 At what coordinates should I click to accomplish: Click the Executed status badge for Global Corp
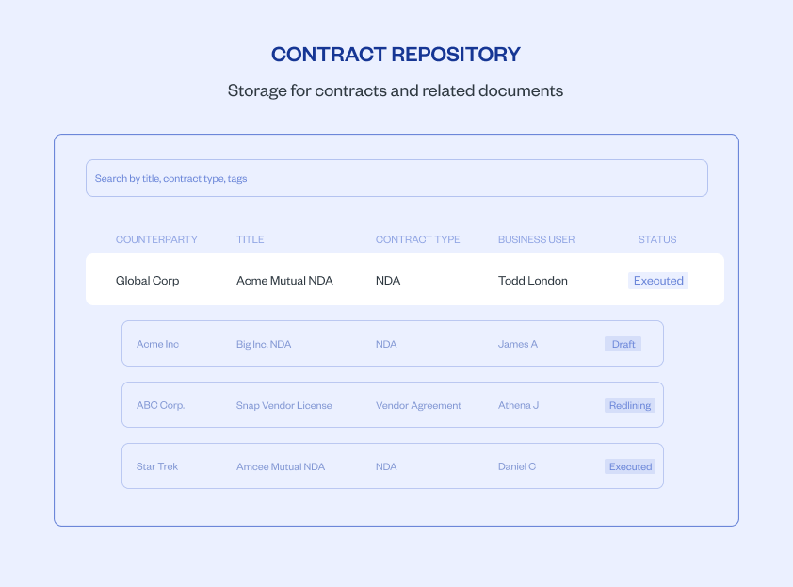pyautogui.click(x=657, y=280)
